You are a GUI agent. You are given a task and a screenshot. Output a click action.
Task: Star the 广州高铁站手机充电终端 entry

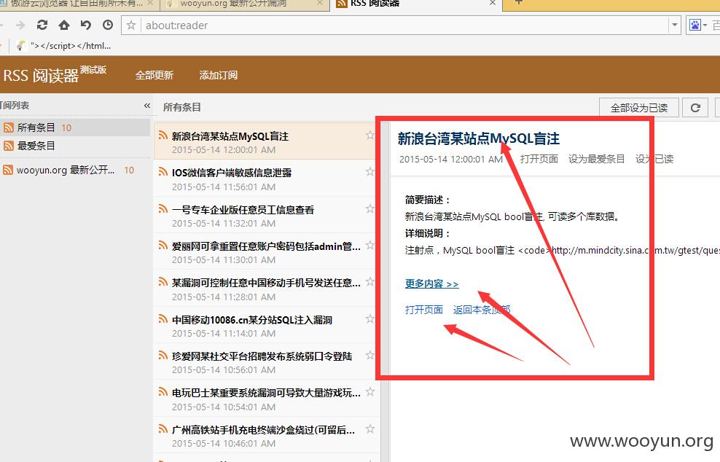click(370, 429)
